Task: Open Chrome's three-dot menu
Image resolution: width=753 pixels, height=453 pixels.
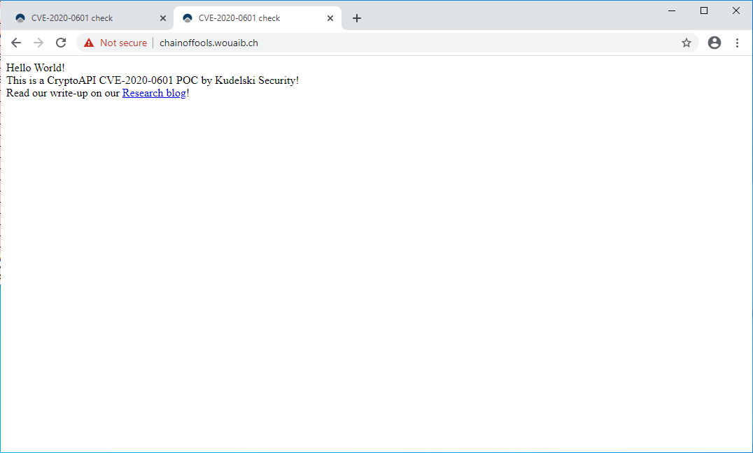Action: [737, 43]
